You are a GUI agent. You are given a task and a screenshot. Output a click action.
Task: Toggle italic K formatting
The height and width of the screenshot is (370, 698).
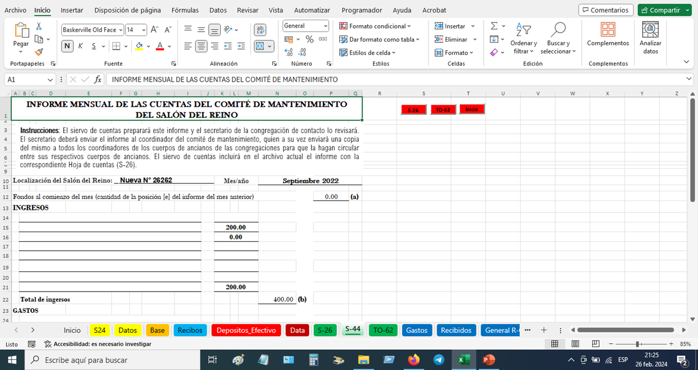point(81,46)
